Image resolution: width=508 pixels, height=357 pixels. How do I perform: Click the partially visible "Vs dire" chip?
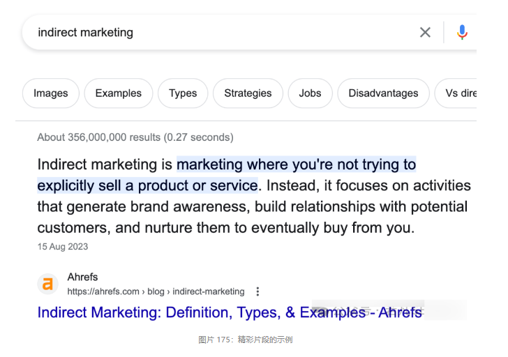(459, 93)
